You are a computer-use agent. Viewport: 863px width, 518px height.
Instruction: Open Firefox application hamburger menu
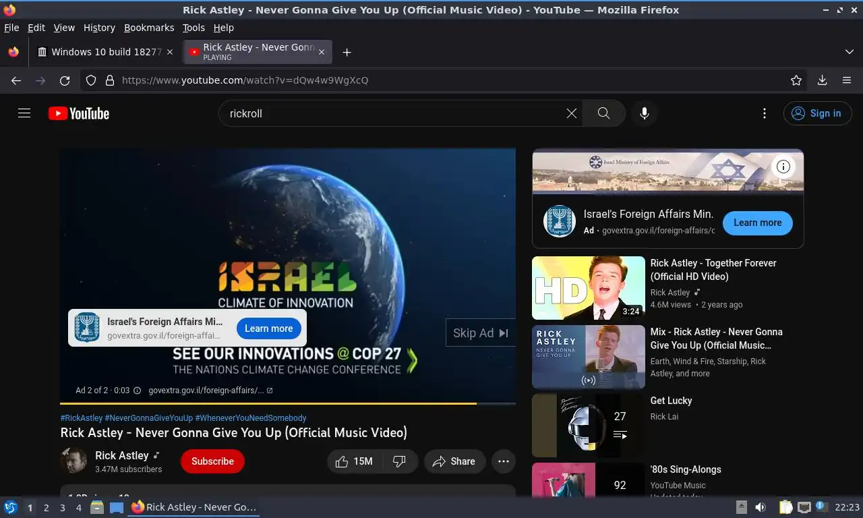[847, 80]
